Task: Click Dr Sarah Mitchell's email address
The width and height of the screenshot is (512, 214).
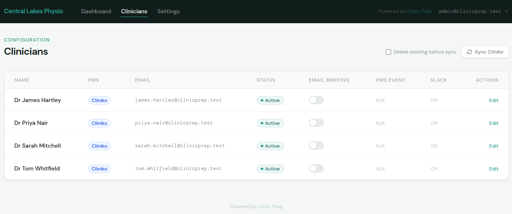Action: pyautogui.click(x=179, y=146)
